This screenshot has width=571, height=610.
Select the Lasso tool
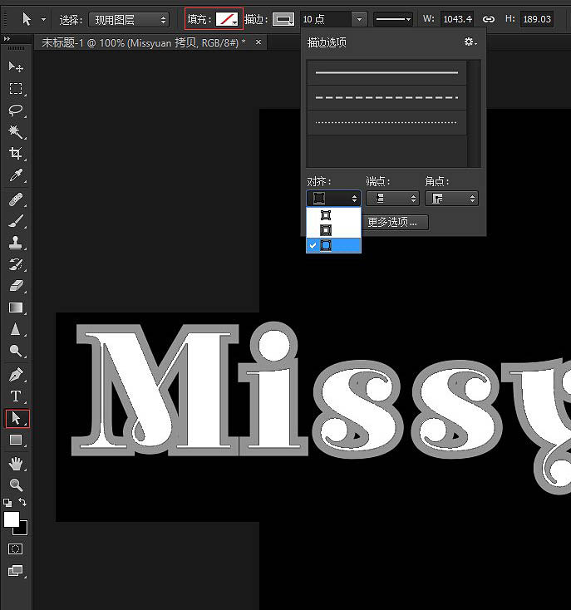click(x=16, y=110)
